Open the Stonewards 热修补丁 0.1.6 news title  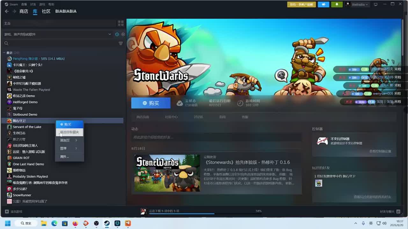[247, 163]
